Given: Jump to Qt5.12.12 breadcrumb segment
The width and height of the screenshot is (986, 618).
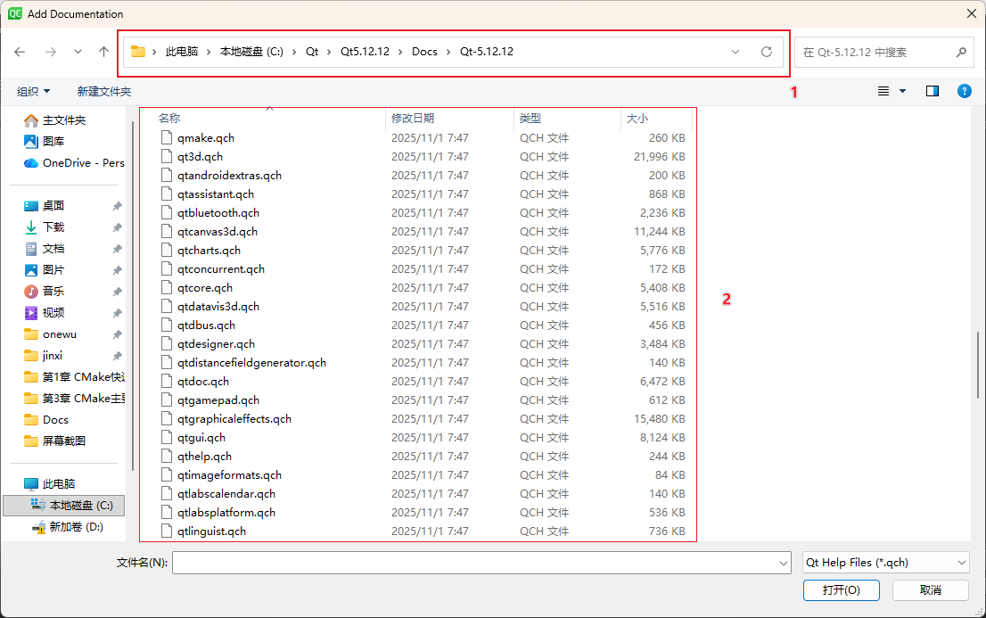Looking at the screenshot, I should [x=365, y=52].
